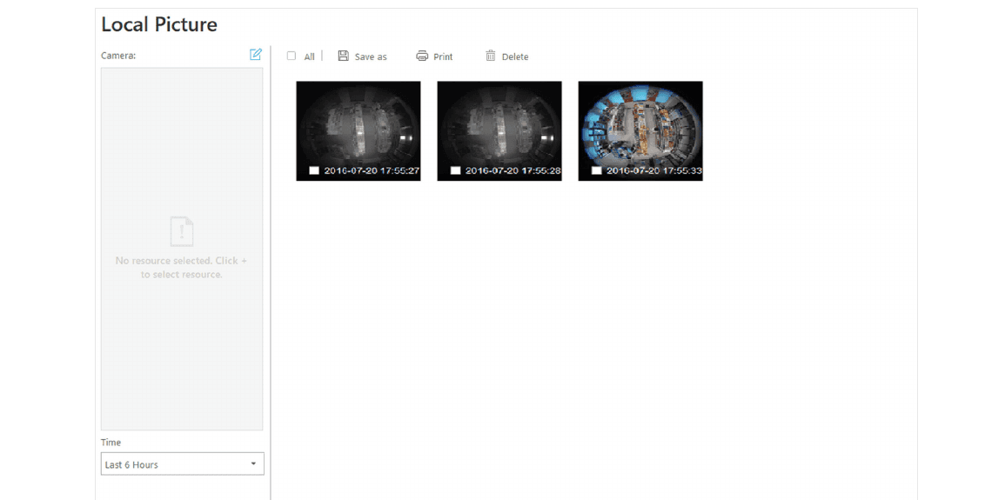Click the Delete label

515,57
